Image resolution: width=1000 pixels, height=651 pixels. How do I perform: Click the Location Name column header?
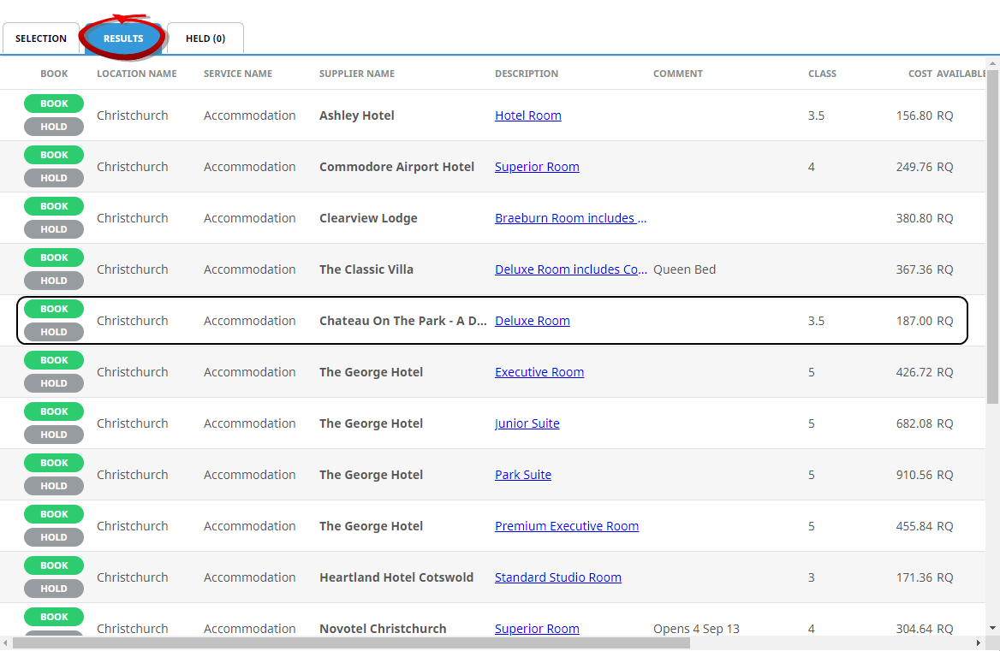coord(136,74)
